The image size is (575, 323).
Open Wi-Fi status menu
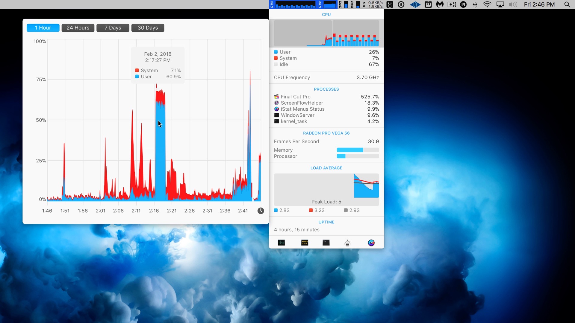pyautogui.click(x=487, y=4)
